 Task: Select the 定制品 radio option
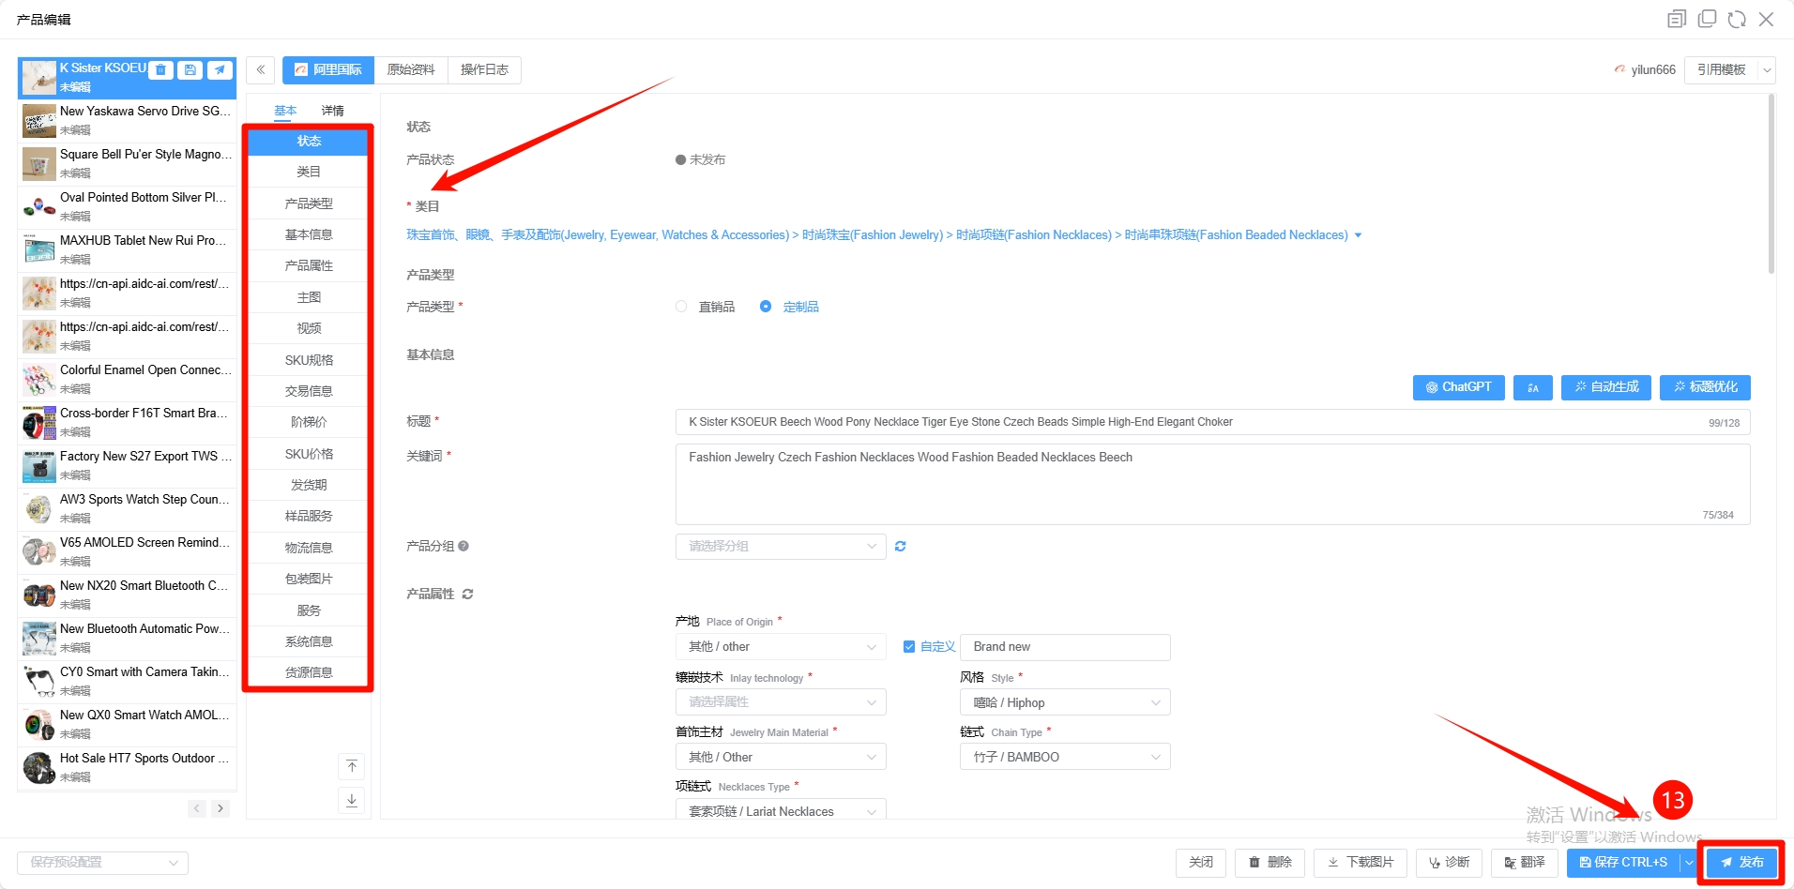pos(766,307)
